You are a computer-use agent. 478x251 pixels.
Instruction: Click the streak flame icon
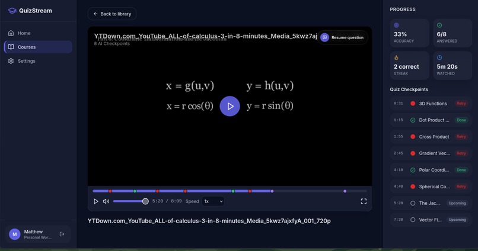click(396, 57)
